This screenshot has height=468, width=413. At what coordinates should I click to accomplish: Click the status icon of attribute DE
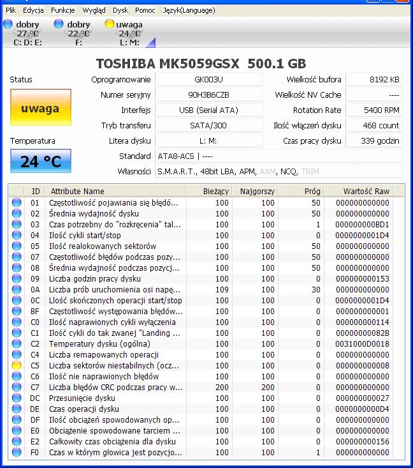(17, 409)
